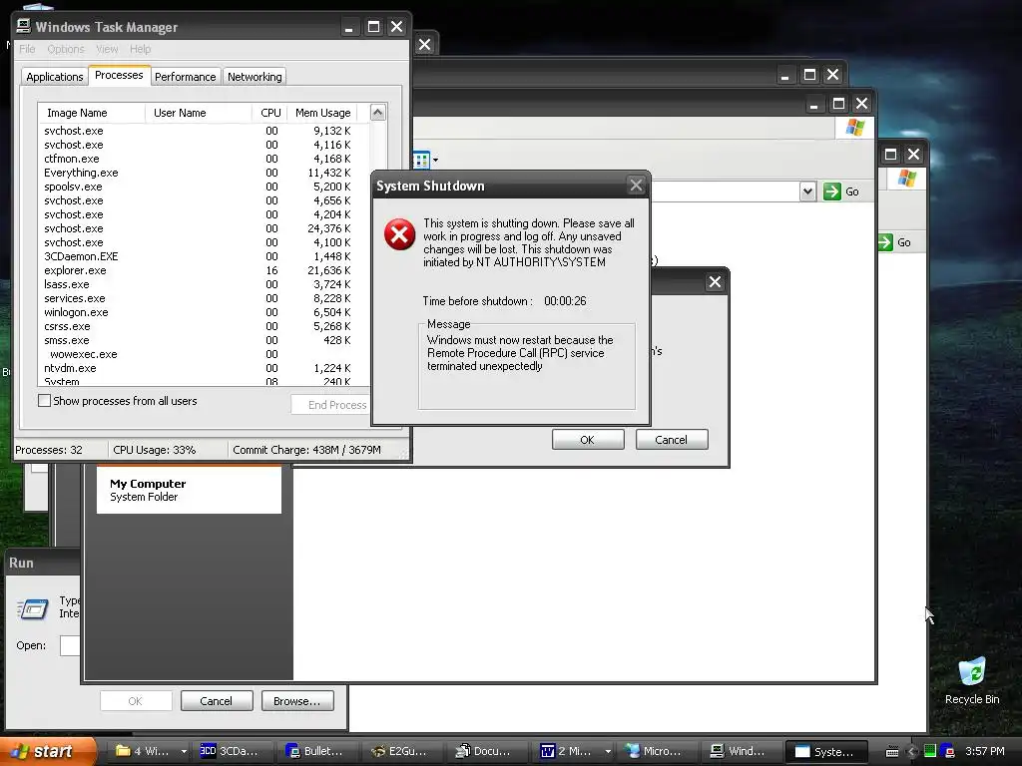
Task: Click My Computer System Folder details text
Action: 148,490
